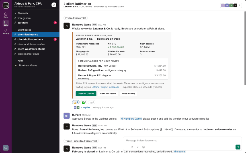Image resolution: width=246 pixels, height=153 pixels.
Task: Collapse the Channels section
Action: coord(21,13)
